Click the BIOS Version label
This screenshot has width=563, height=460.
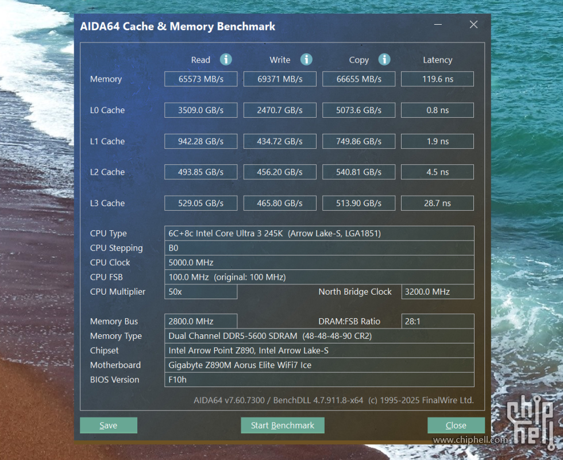[x=114, y=380]
